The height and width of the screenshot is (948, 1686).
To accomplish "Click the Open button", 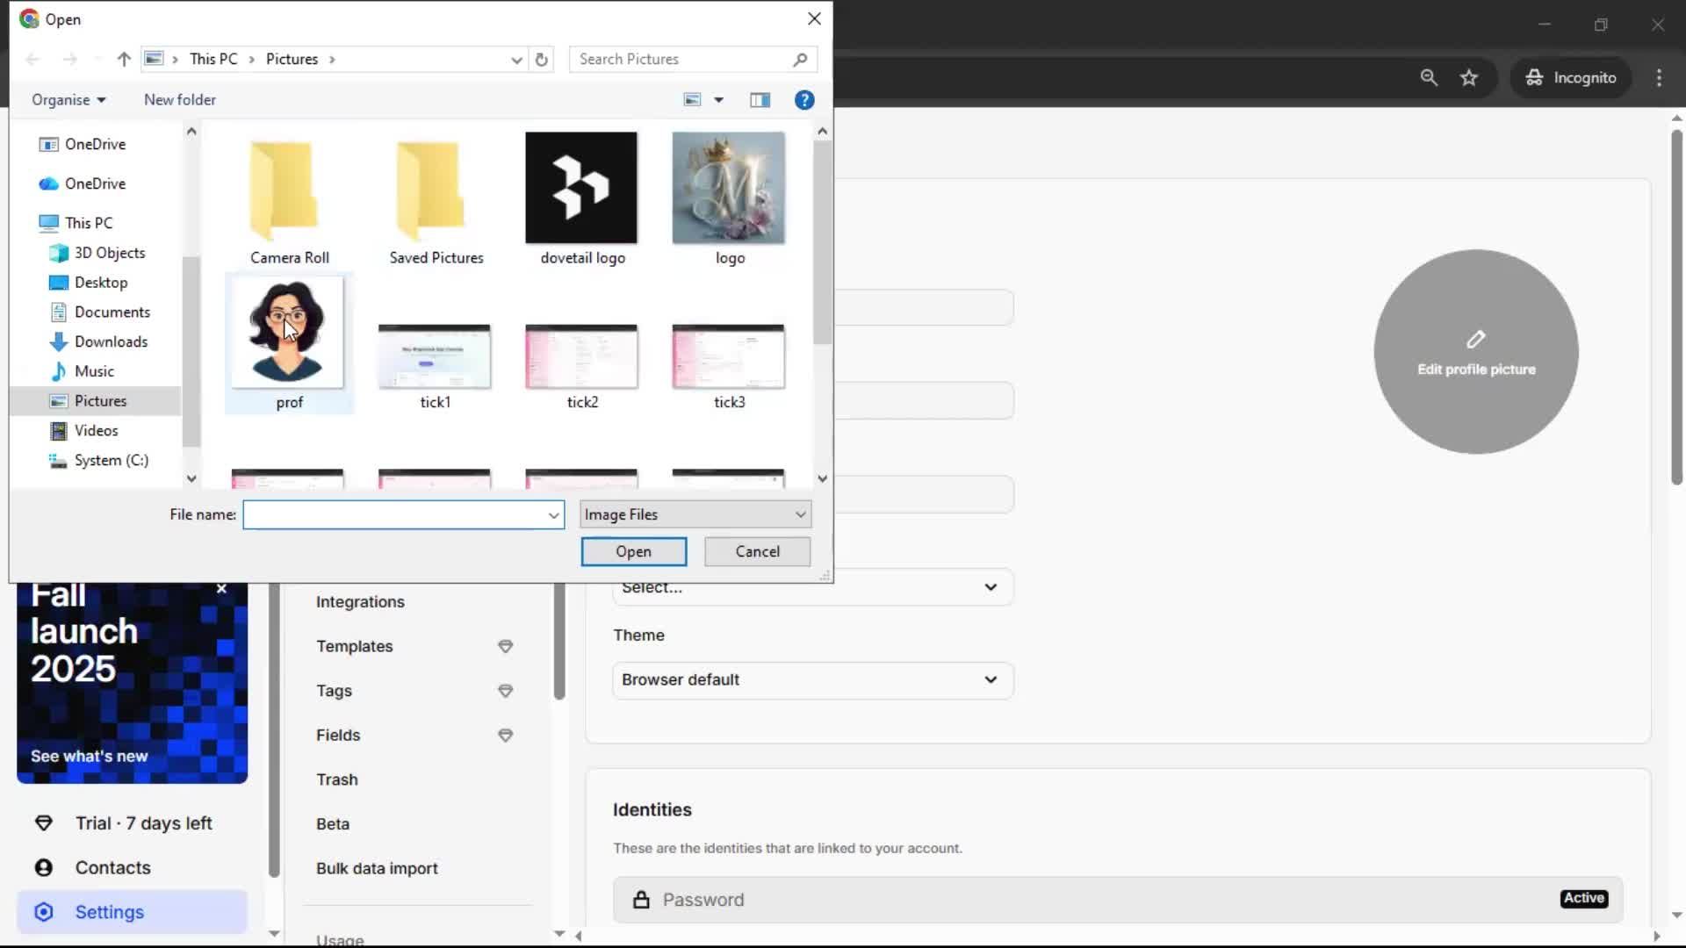I will tap(633, 552).
